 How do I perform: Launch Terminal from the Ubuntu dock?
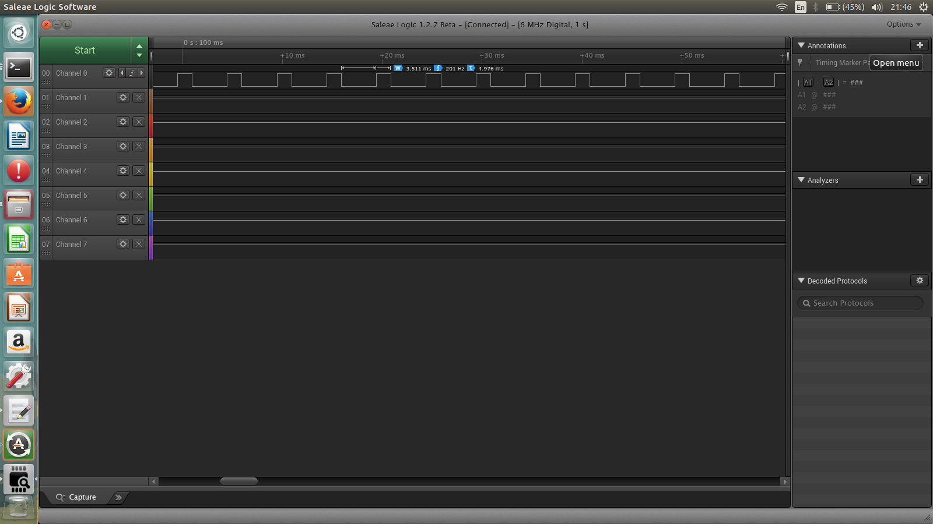tap(19, 68)
